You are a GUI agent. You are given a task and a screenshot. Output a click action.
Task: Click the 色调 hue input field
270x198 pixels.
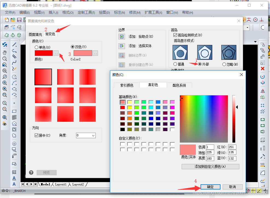210,147
